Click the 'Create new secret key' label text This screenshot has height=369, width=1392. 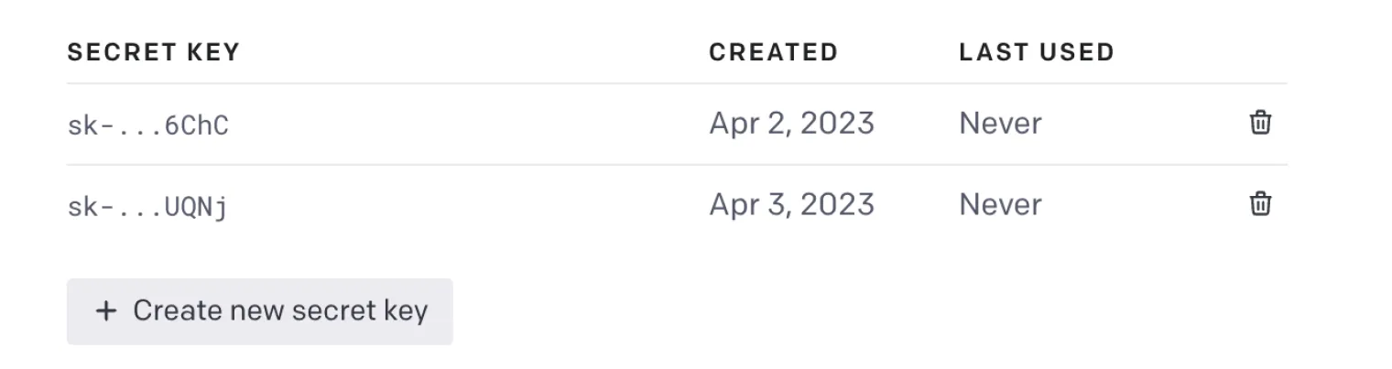(280, 311)
